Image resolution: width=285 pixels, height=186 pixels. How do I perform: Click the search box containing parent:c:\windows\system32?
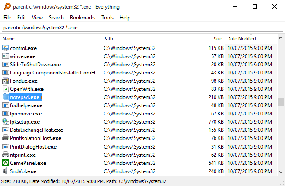142,28
